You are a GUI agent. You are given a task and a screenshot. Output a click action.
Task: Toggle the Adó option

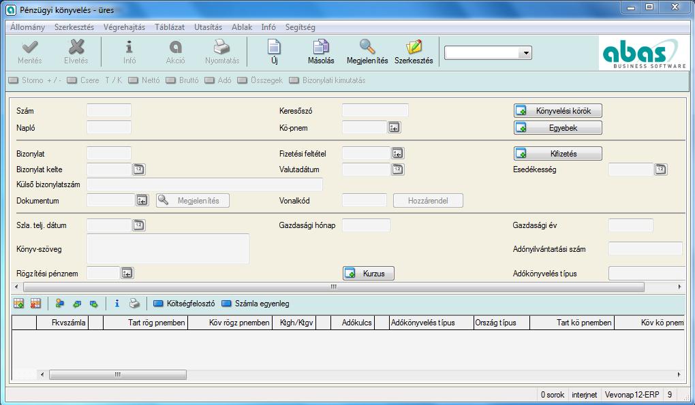click(x=218, y=80)
